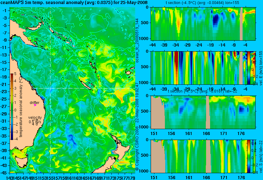Click the intersection of the white dashed crosshair lines
The width and height of the screenshot is (263, 180).
point(50,88)
